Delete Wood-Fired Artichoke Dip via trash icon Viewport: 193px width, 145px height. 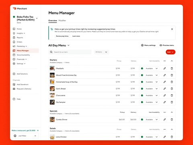point(172,75)
